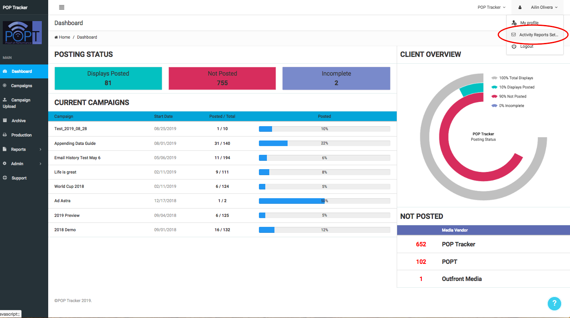The image size is (570, 318).
Task: Toggle Incomplete legend marker
Action: (494, 105)
